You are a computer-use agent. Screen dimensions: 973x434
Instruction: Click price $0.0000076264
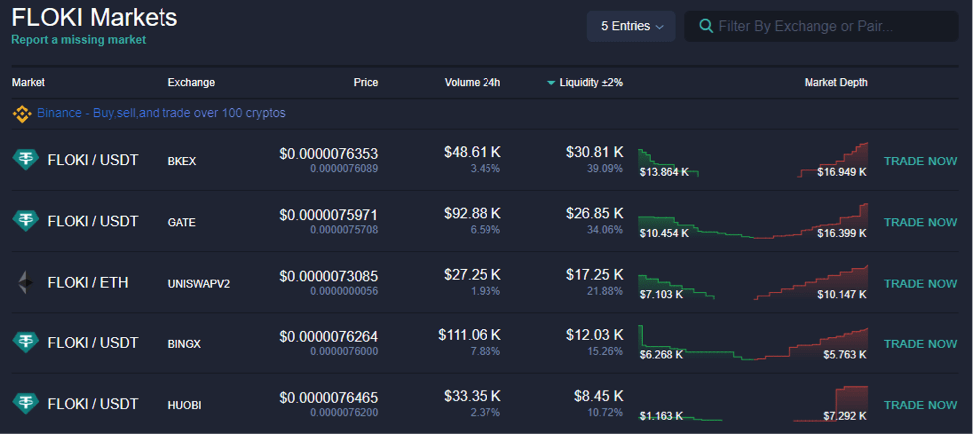pos(328,336)
